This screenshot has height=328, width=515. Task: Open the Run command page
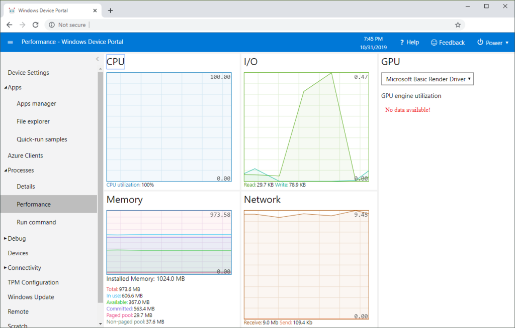point(36,222)
